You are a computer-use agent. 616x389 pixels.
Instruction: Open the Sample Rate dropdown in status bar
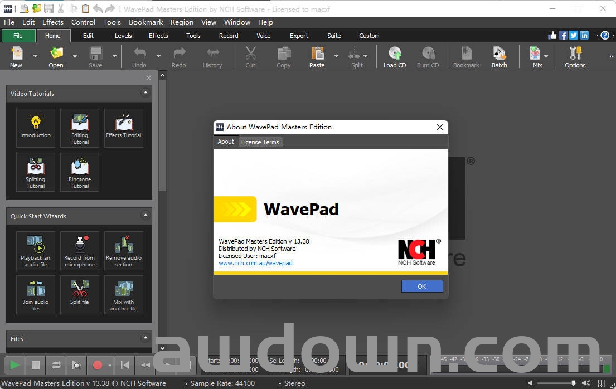219,383
